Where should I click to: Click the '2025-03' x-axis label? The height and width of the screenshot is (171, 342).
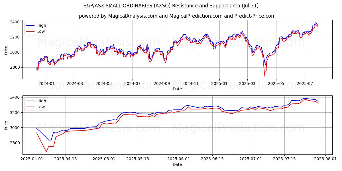(247, 84)
